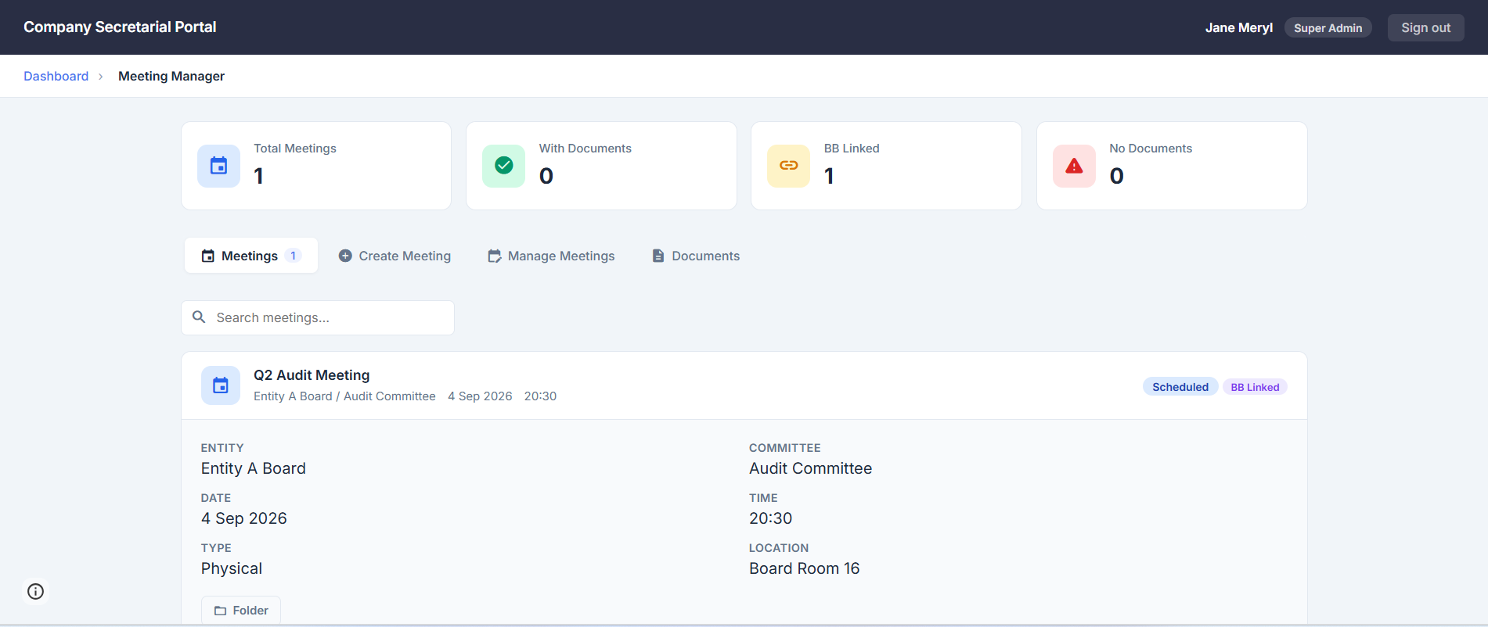Screen dimensions: 1488x627
Task: Click the Meetings tab count badge
Action: point(294,256)
